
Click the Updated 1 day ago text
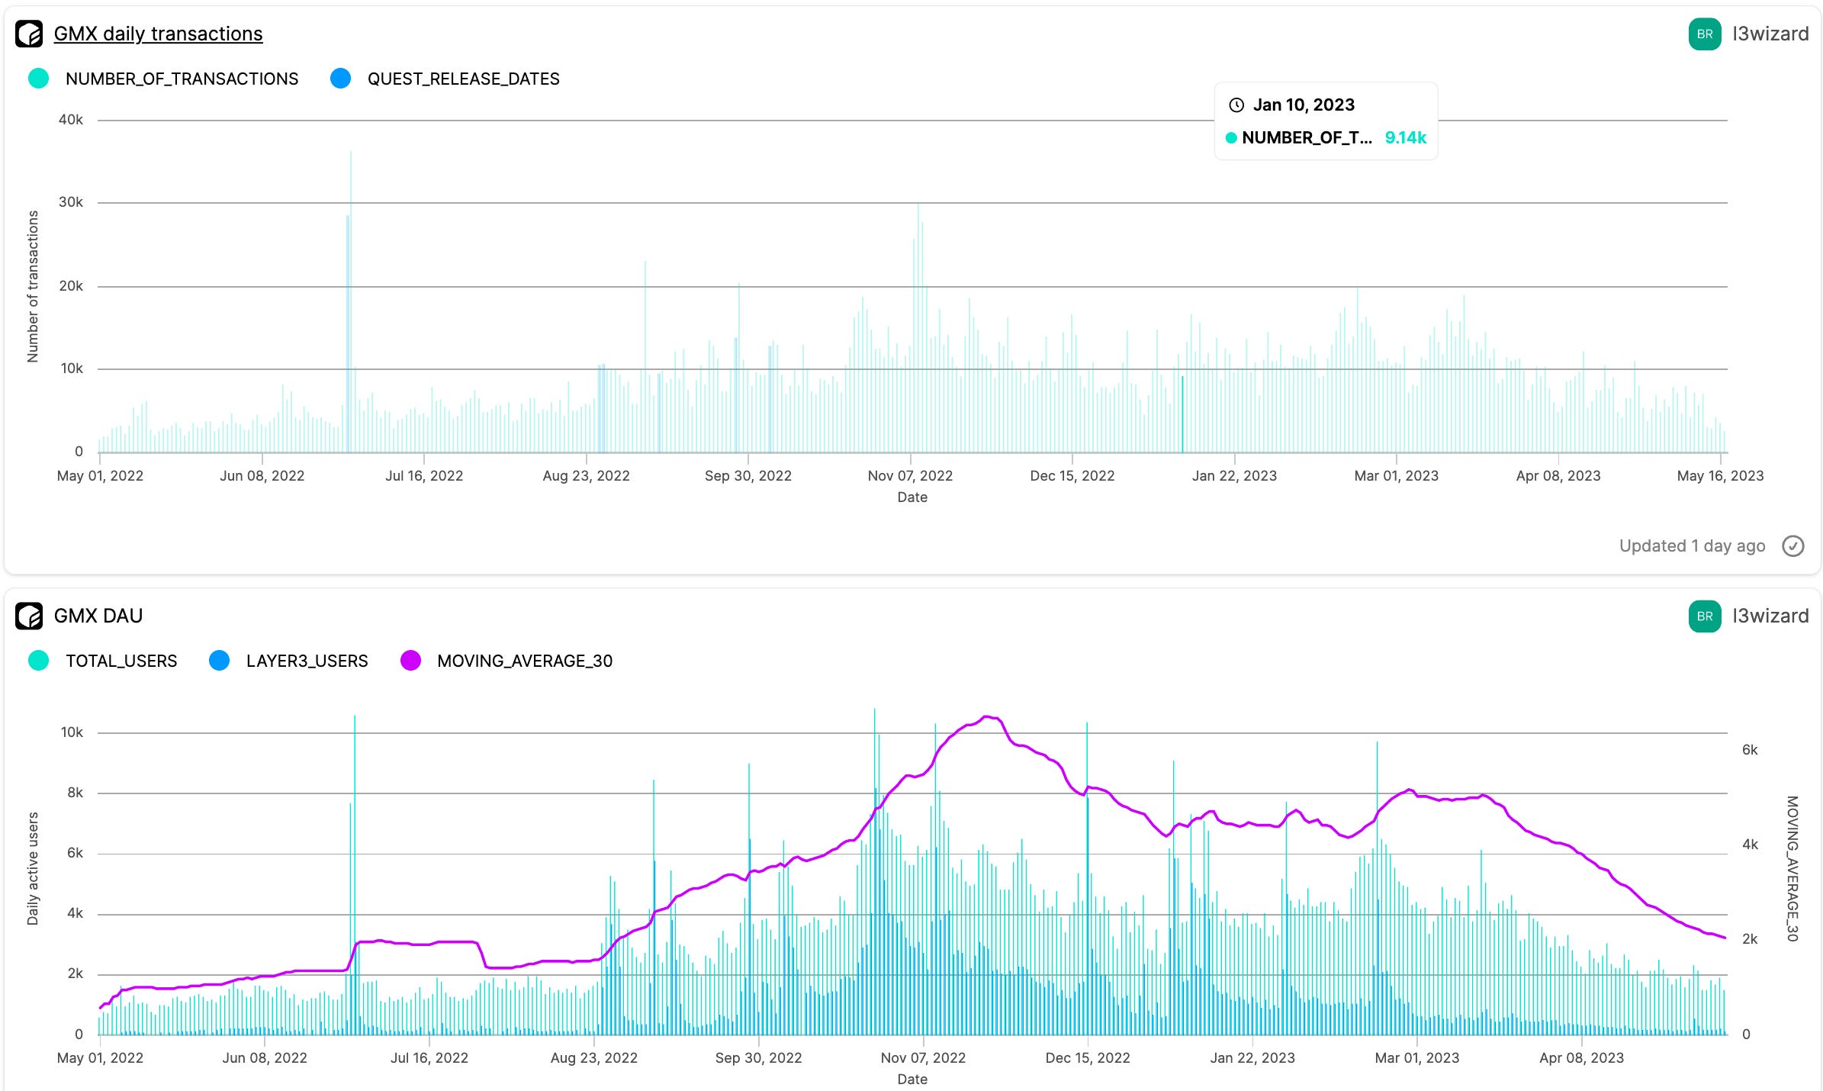pyautogui.click(x=1691, y=546)
